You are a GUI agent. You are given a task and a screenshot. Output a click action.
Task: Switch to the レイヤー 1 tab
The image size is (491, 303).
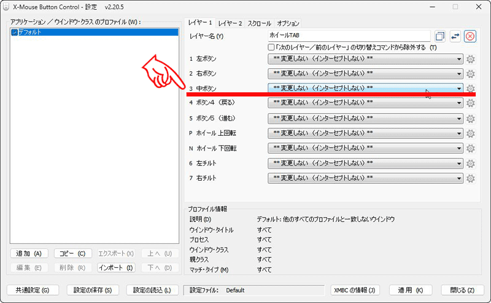click(200, 23)
